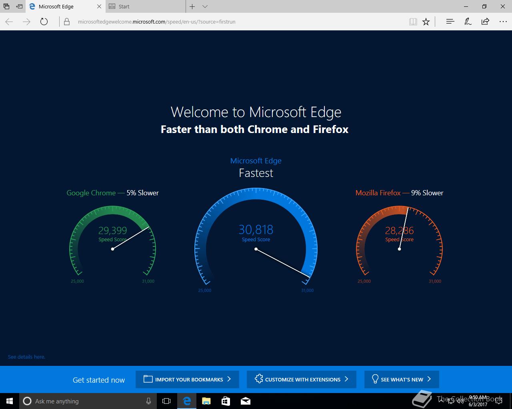
Task: Click Cortana Ask me anything box
Action: click(87, 401)
